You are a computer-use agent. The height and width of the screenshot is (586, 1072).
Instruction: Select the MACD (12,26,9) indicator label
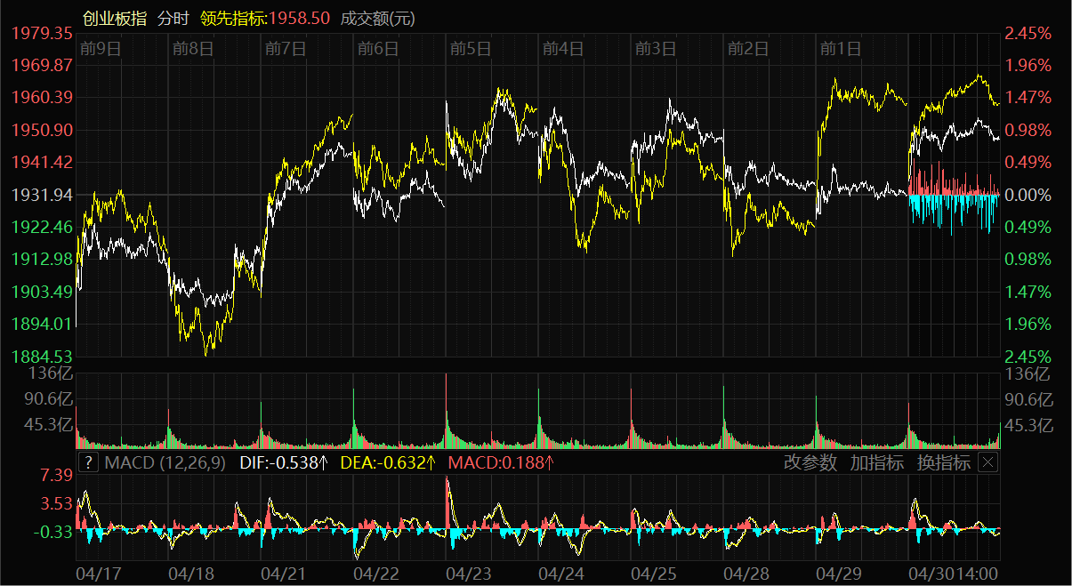166,462
